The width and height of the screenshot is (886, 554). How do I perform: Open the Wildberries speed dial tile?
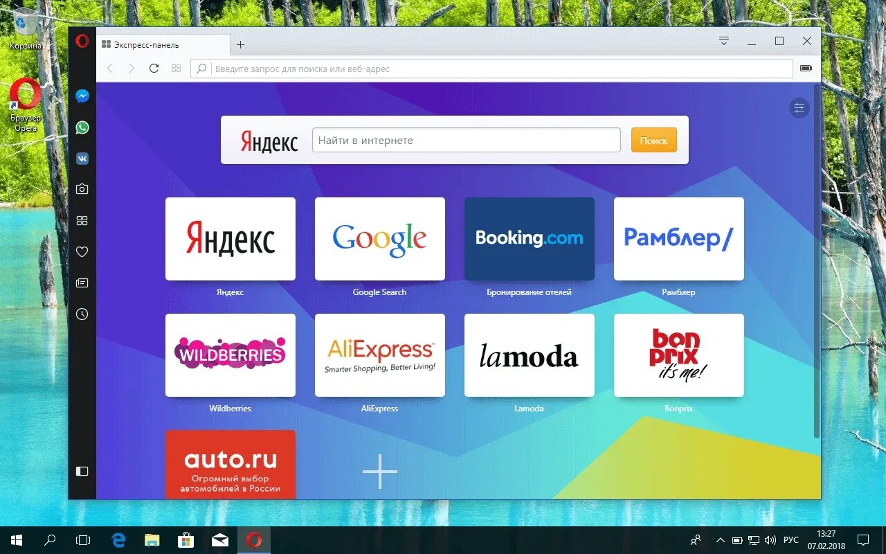point(230,355)
